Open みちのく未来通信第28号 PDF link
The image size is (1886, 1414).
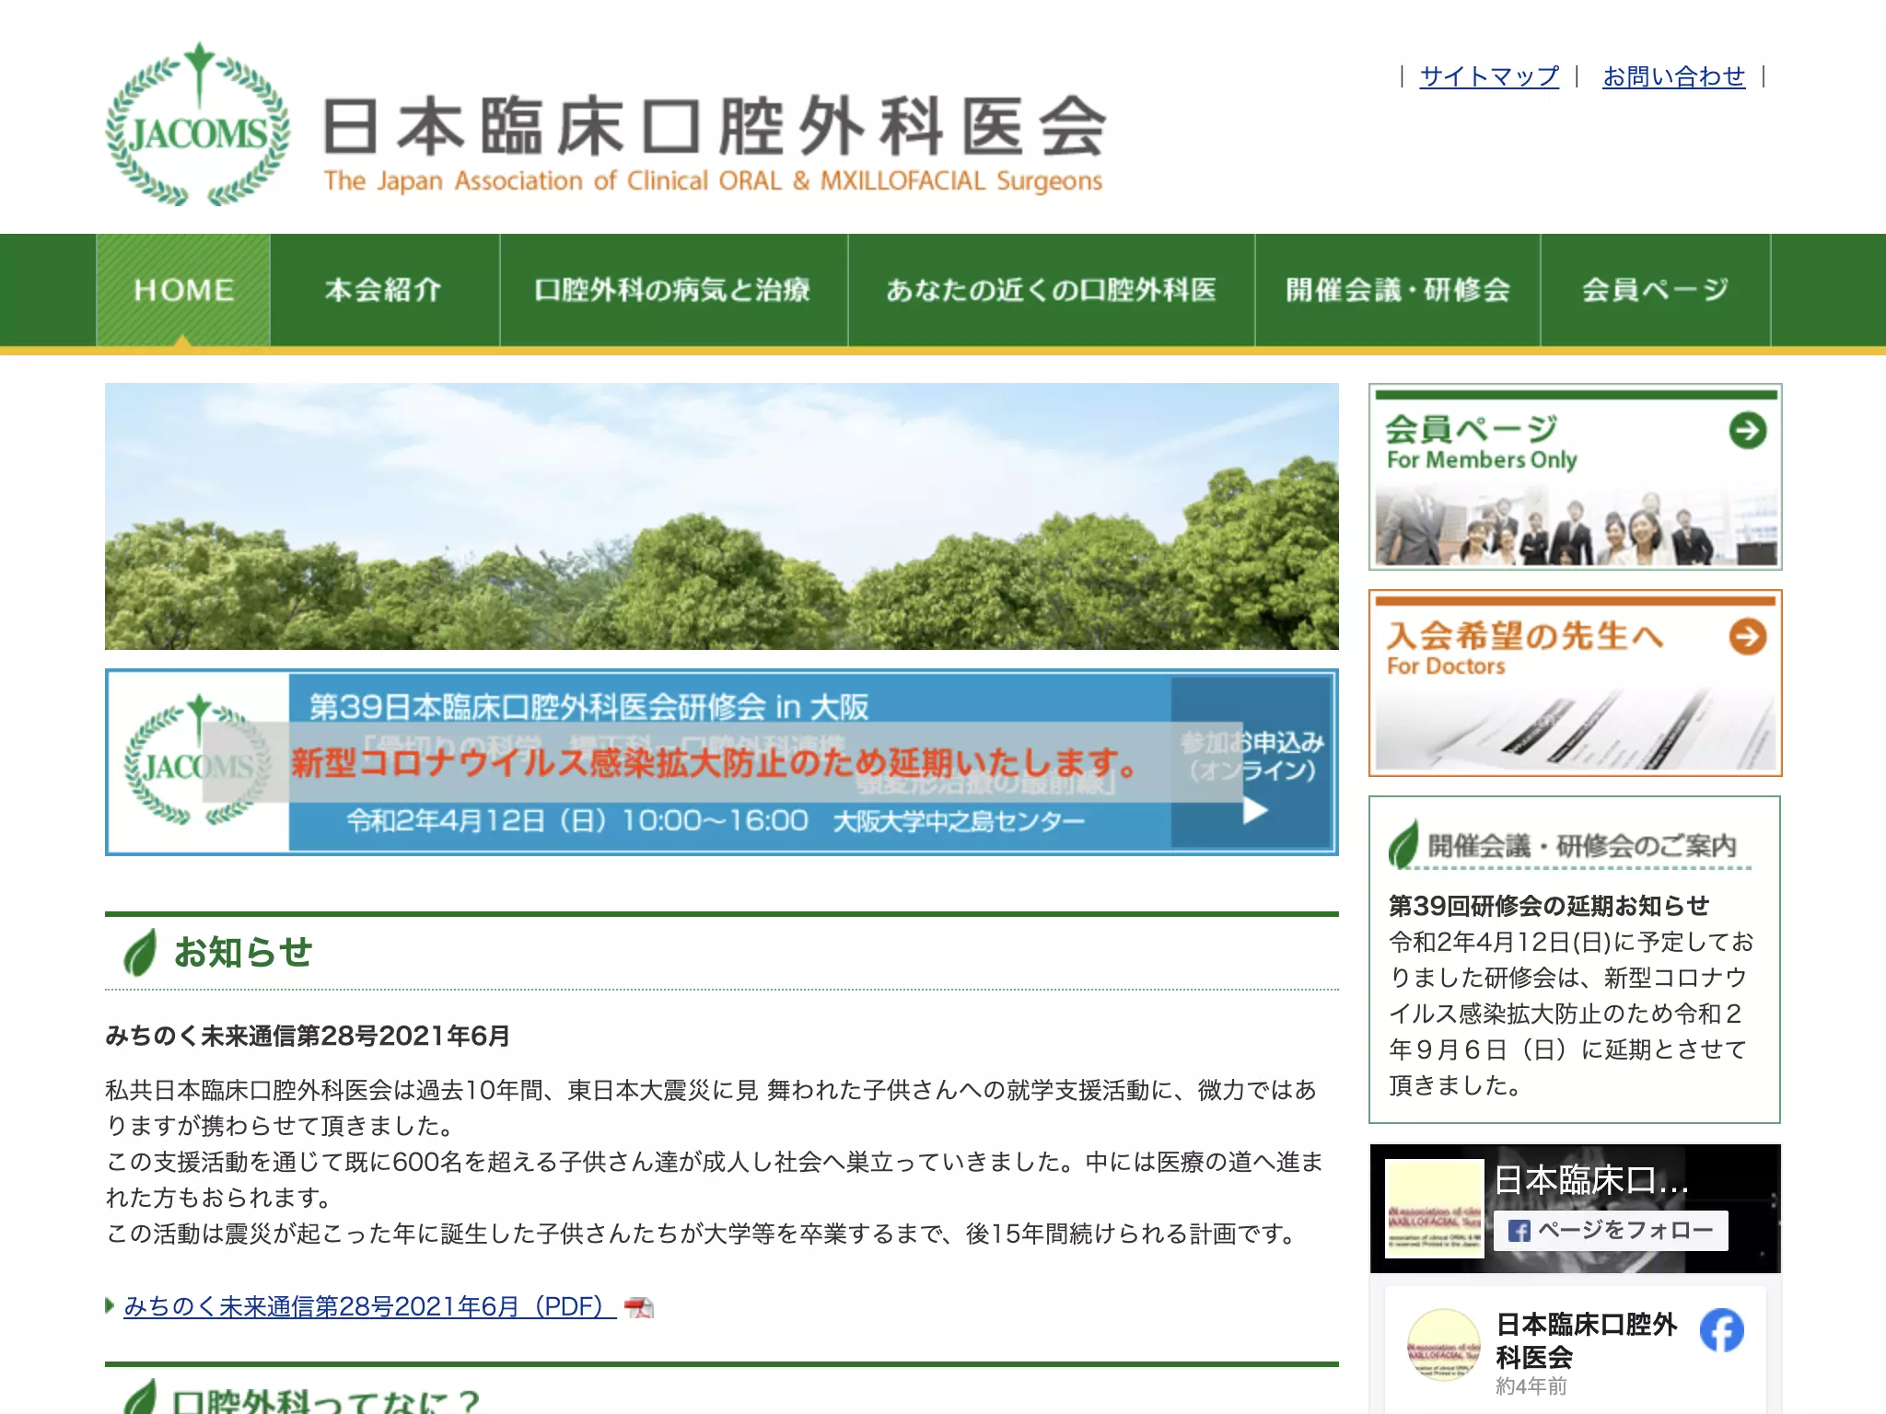coord(370,1306)
